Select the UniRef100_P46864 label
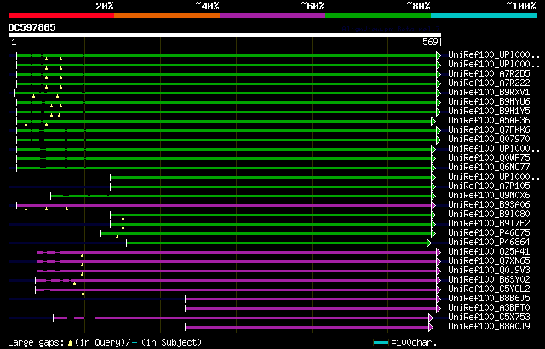Viewport: 545px width, 349px height. (x=489, y=243)
